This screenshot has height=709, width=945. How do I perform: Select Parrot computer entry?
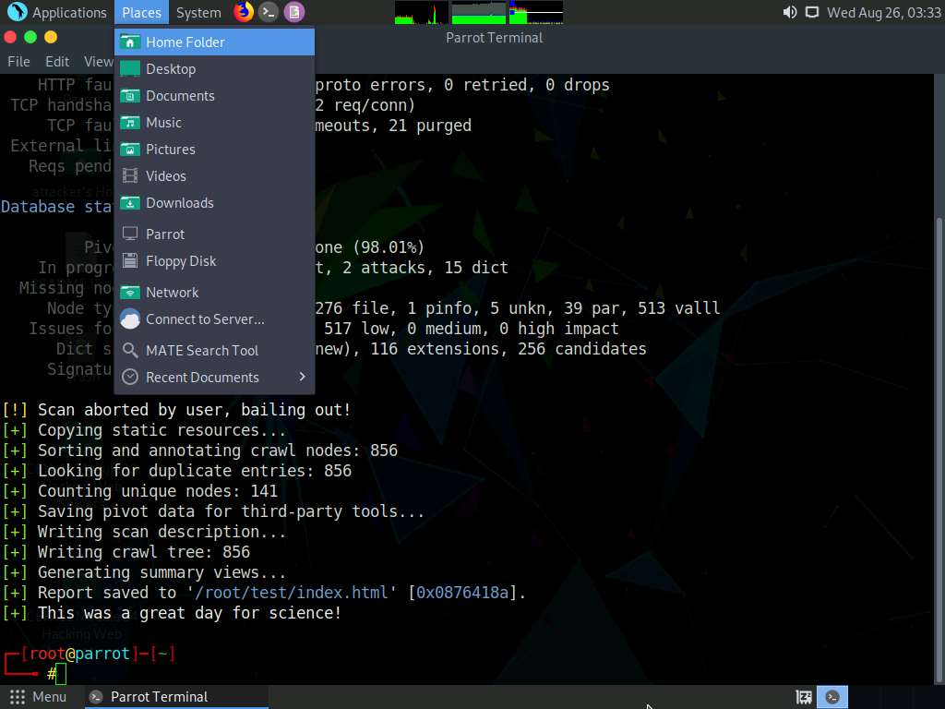pyautogui.click(x=214, y=234)
